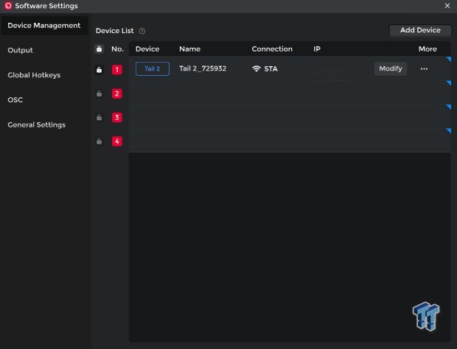Click the lock-all icon in the header
The width and height of the screenshot is (457, 349).
[99, 49]
